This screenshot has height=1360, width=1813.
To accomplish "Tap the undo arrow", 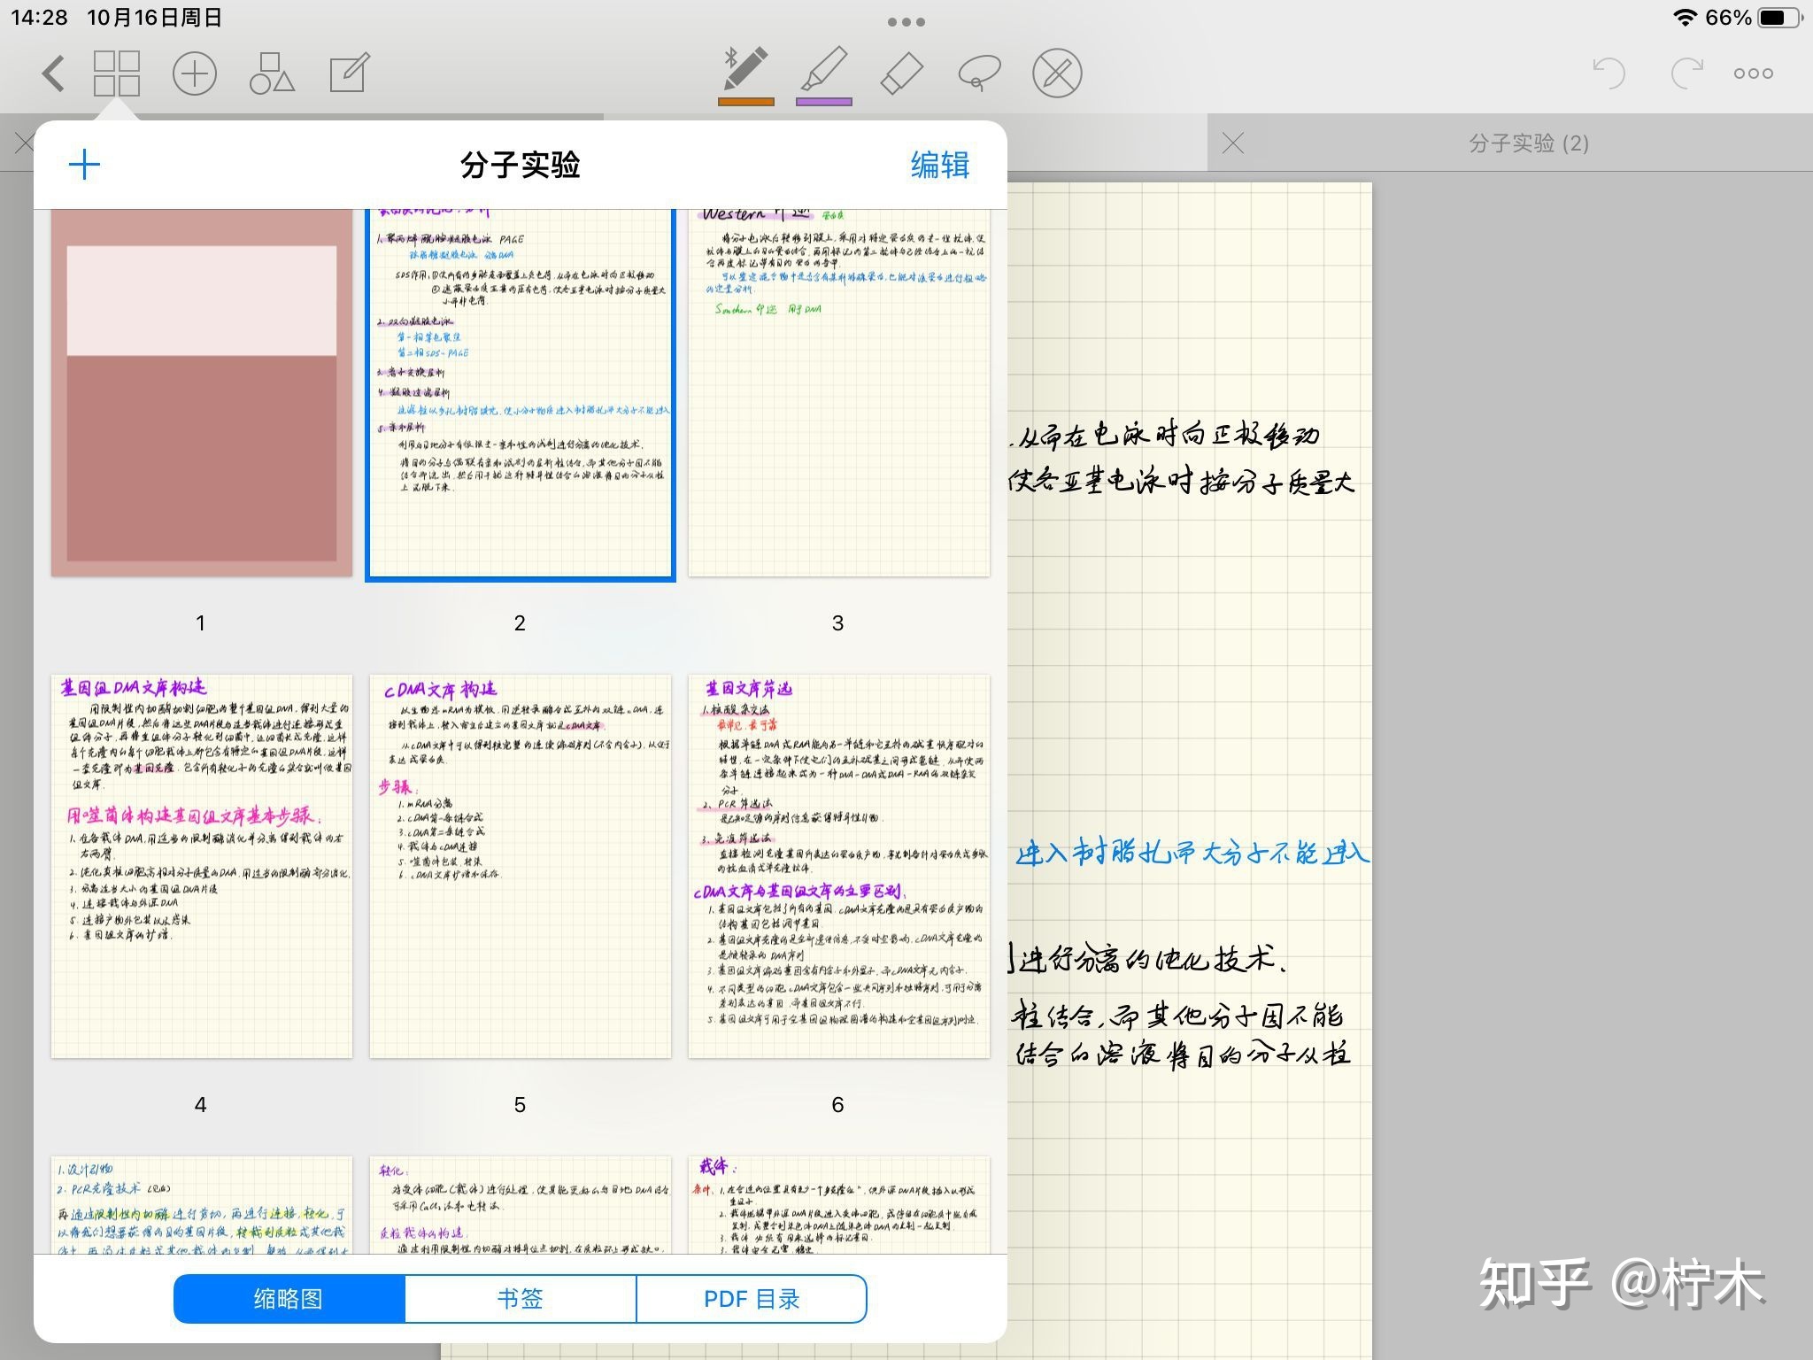I will coord(1608,73).
